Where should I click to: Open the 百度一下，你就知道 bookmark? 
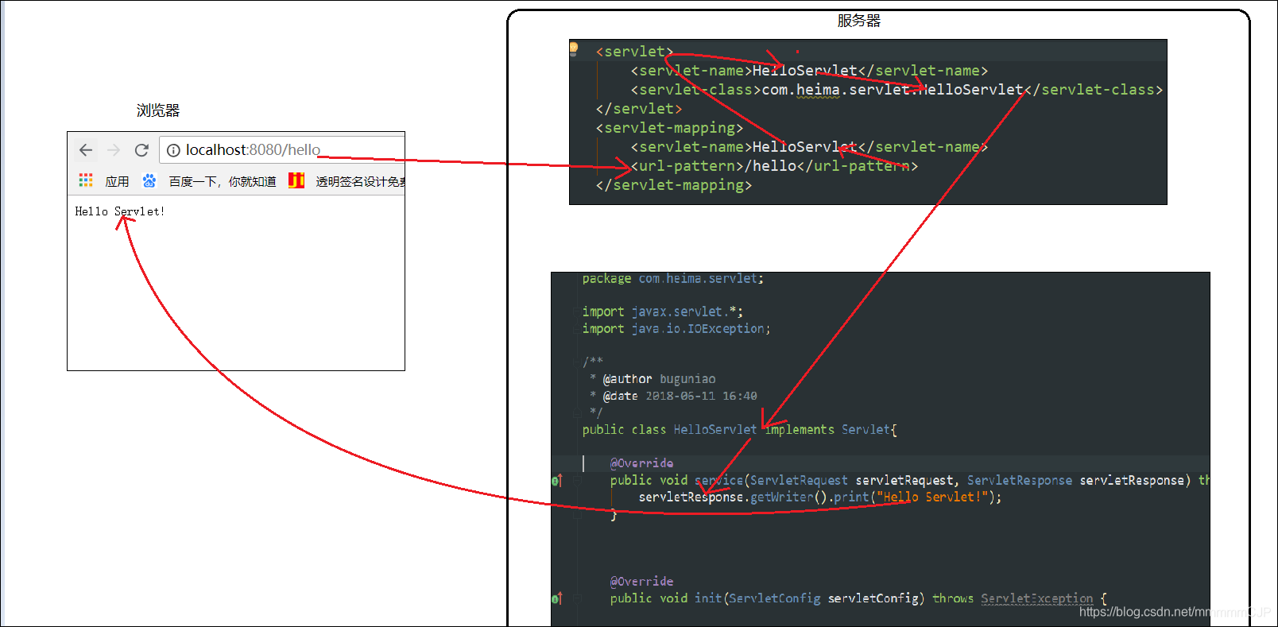click(223, 181)
